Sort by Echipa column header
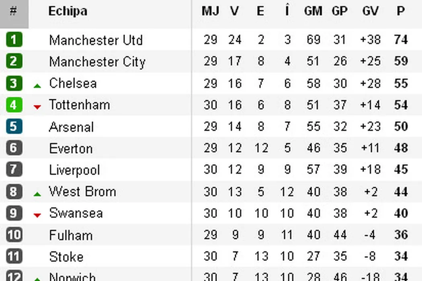 tap(68, 11)
